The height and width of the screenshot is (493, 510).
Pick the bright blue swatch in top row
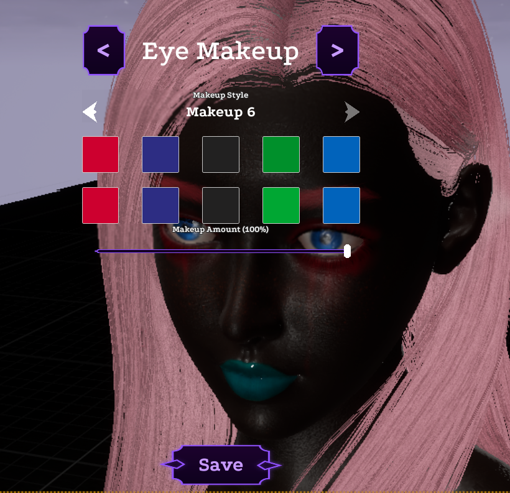(341, 154)
